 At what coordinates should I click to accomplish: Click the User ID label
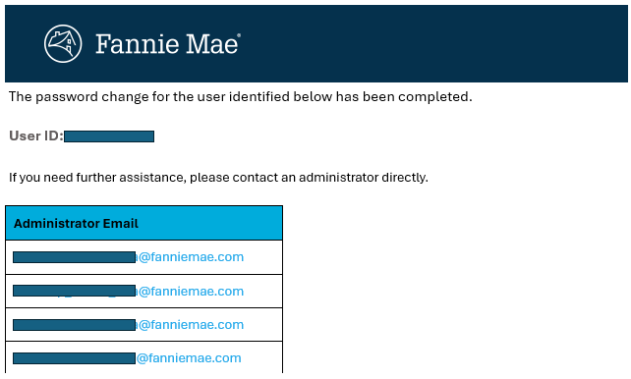click(36, 135)
